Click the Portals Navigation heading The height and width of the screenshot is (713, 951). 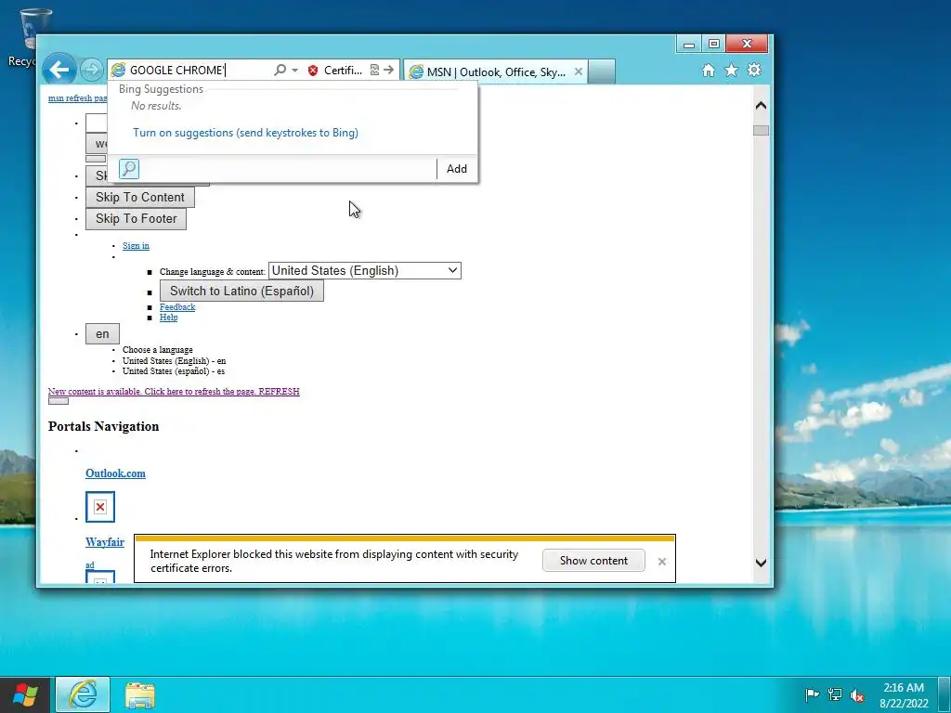pos(104,426)
